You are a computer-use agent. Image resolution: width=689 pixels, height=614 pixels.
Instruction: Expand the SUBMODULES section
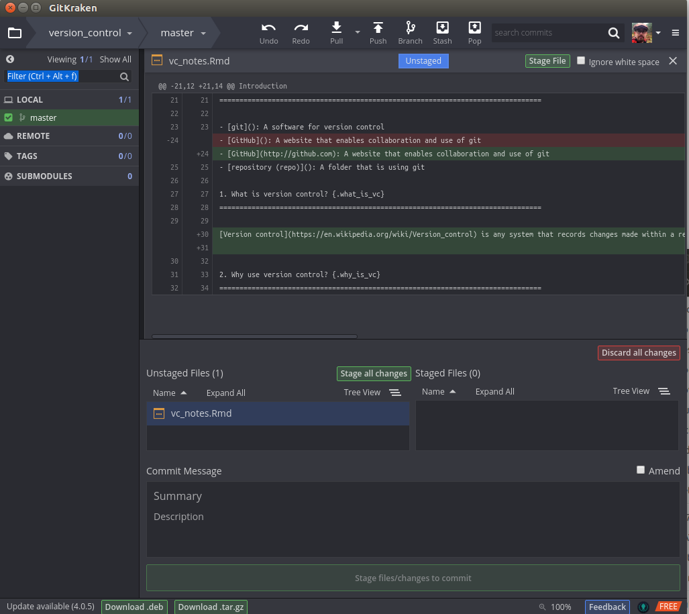pyautogui.click(x=69, y=176)
